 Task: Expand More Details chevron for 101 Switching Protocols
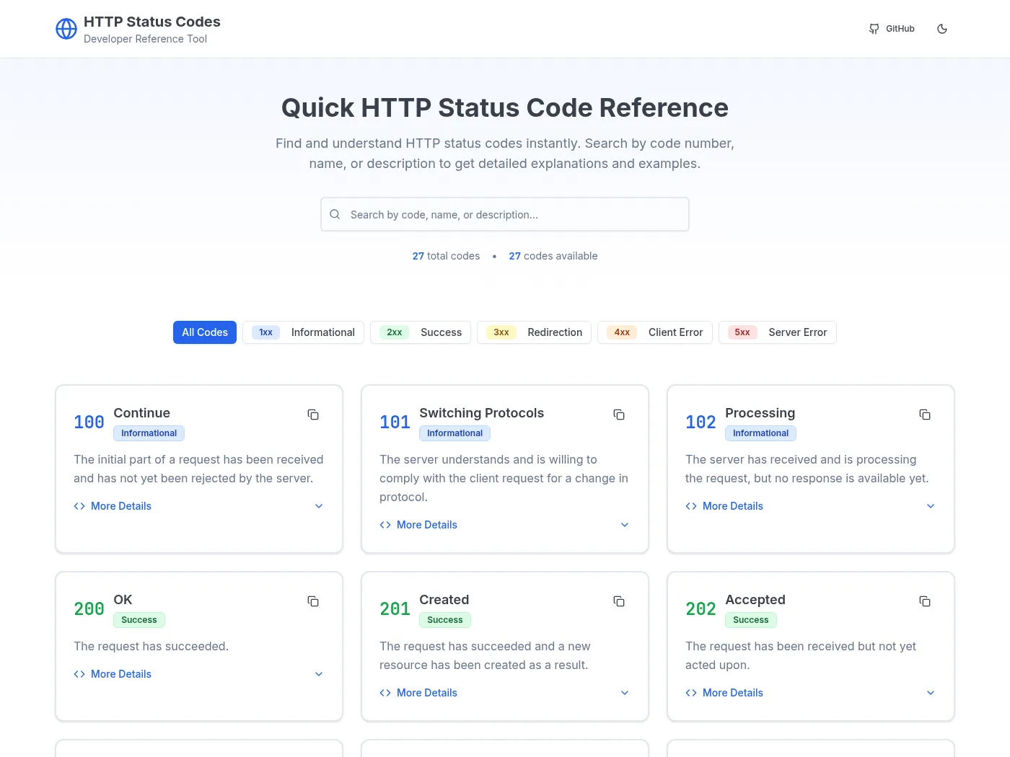tap(625, 525)
